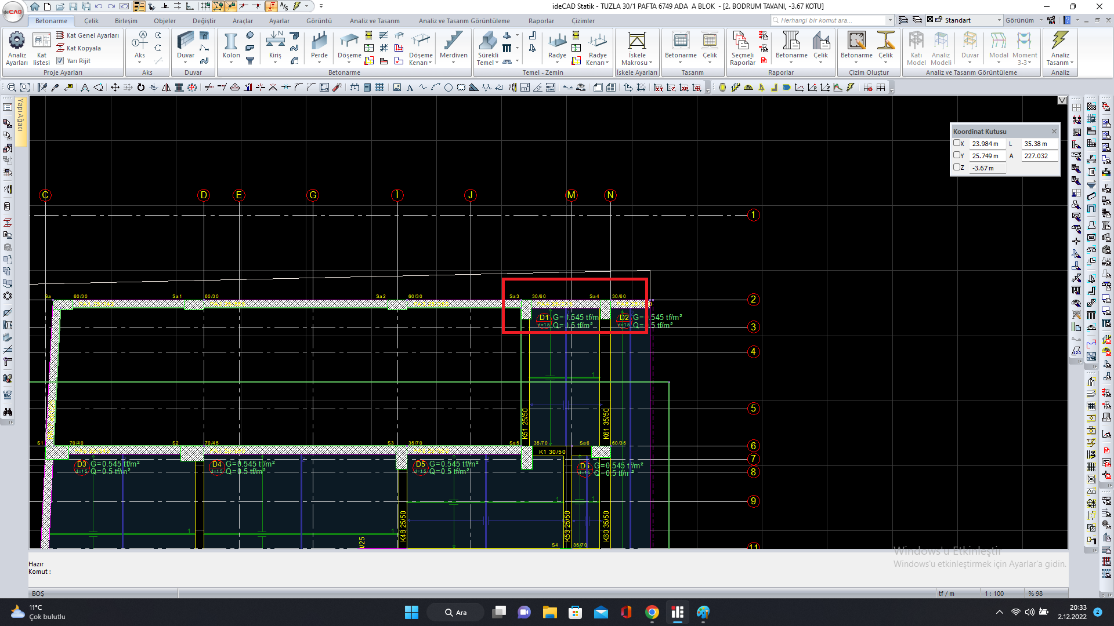Toggle Yarı Rijit checkbox
The image size is (1114, 626).
(60, 60)
